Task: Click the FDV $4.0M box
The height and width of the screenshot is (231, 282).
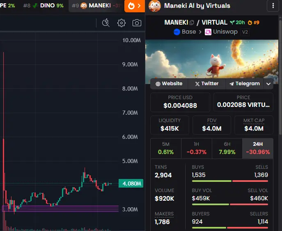Action: [212, 125]
